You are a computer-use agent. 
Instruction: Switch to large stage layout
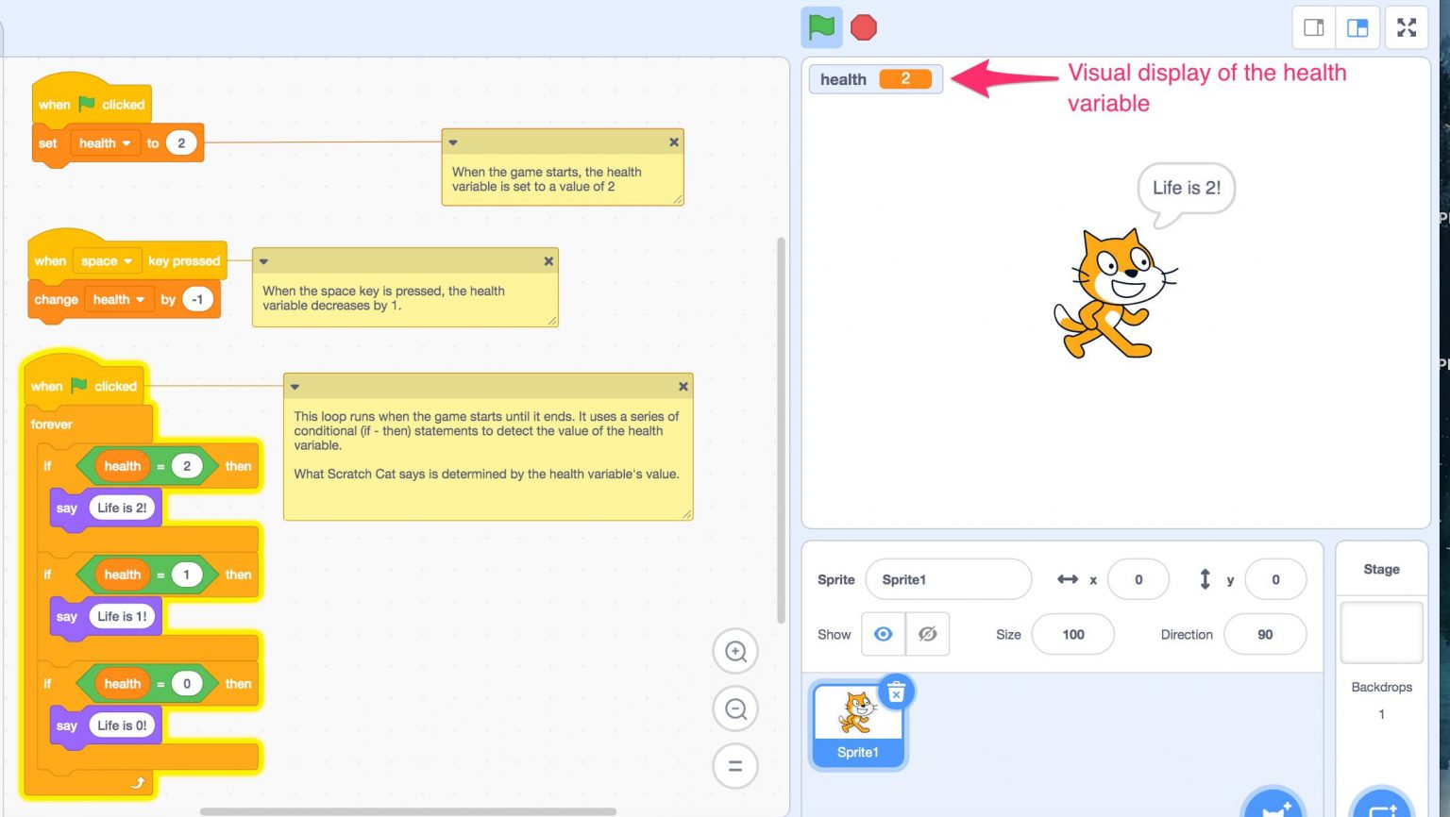(x=1357, y=27)
